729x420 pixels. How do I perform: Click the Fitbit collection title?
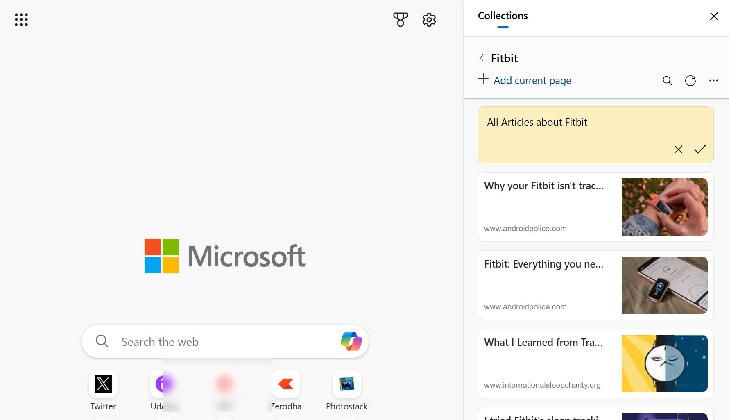click(x=504, y=58)
